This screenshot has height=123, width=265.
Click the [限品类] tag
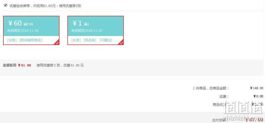coord(90,40)
